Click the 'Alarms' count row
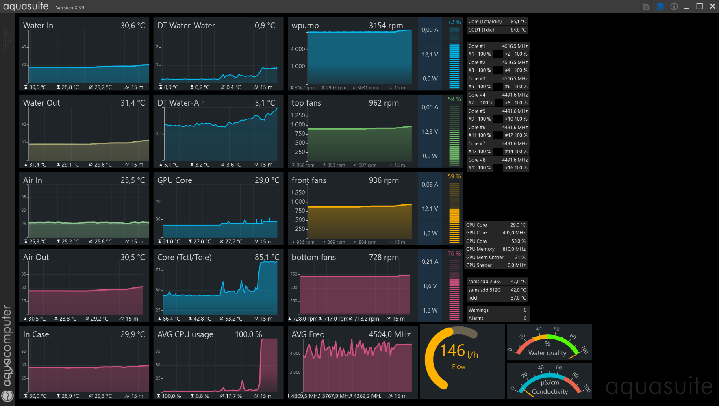Screen dimensions: 719x406 497,318
